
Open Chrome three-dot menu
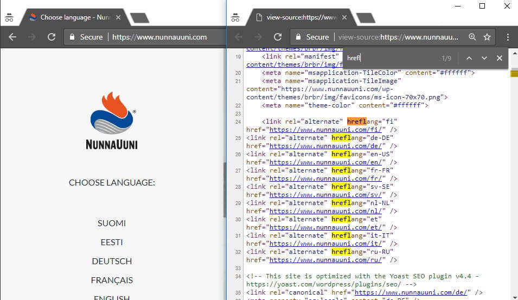coord(508,37)
